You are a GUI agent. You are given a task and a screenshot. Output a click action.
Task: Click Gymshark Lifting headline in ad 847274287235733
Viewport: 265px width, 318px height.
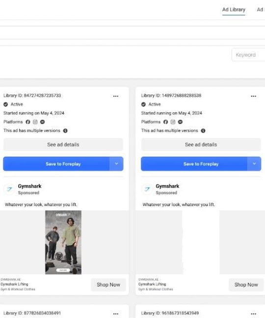point(14,284)
